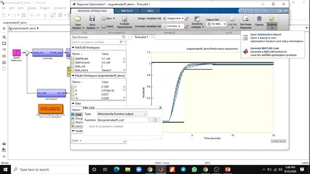Close the Data Browser panel
This screenshot has height=174, width=310.
(x=124, y=37)
